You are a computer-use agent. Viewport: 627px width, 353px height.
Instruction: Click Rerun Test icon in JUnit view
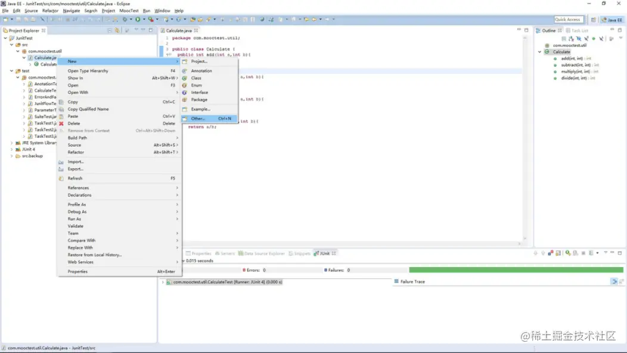point(568,253)
